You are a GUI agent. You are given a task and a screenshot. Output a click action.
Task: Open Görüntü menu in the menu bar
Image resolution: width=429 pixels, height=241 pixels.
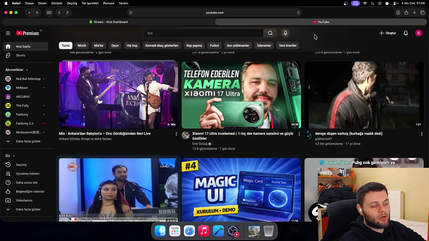tap(57, 3)
